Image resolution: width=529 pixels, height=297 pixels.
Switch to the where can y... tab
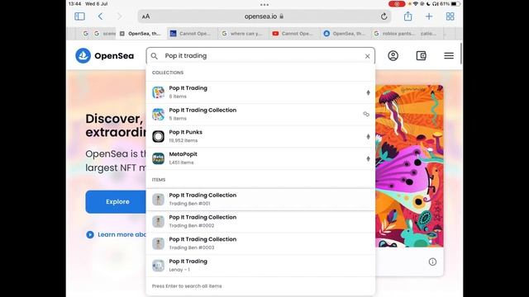242,34
